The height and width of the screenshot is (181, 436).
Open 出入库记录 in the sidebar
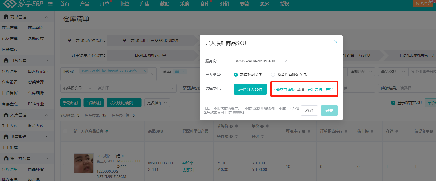pos(38,71)
